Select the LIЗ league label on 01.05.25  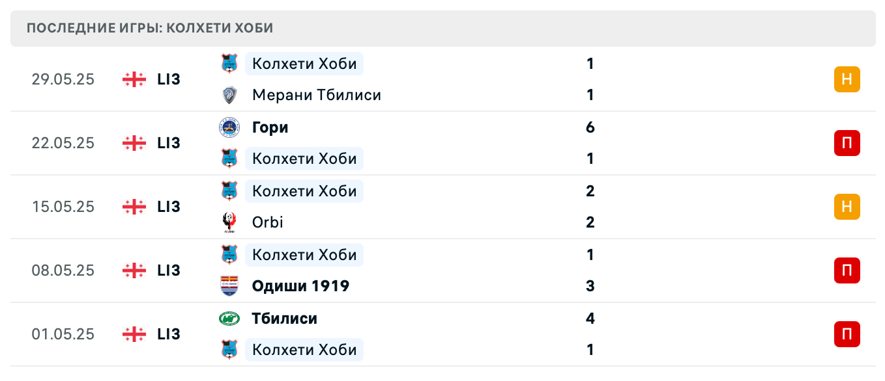(x=167, y=334)
